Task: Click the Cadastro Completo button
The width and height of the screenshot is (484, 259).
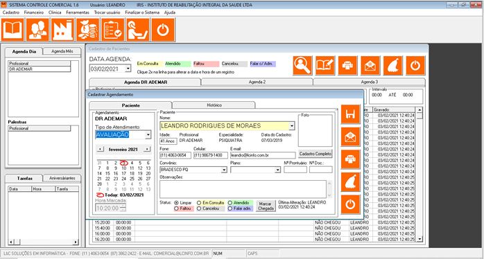Action: click(316, 154)
